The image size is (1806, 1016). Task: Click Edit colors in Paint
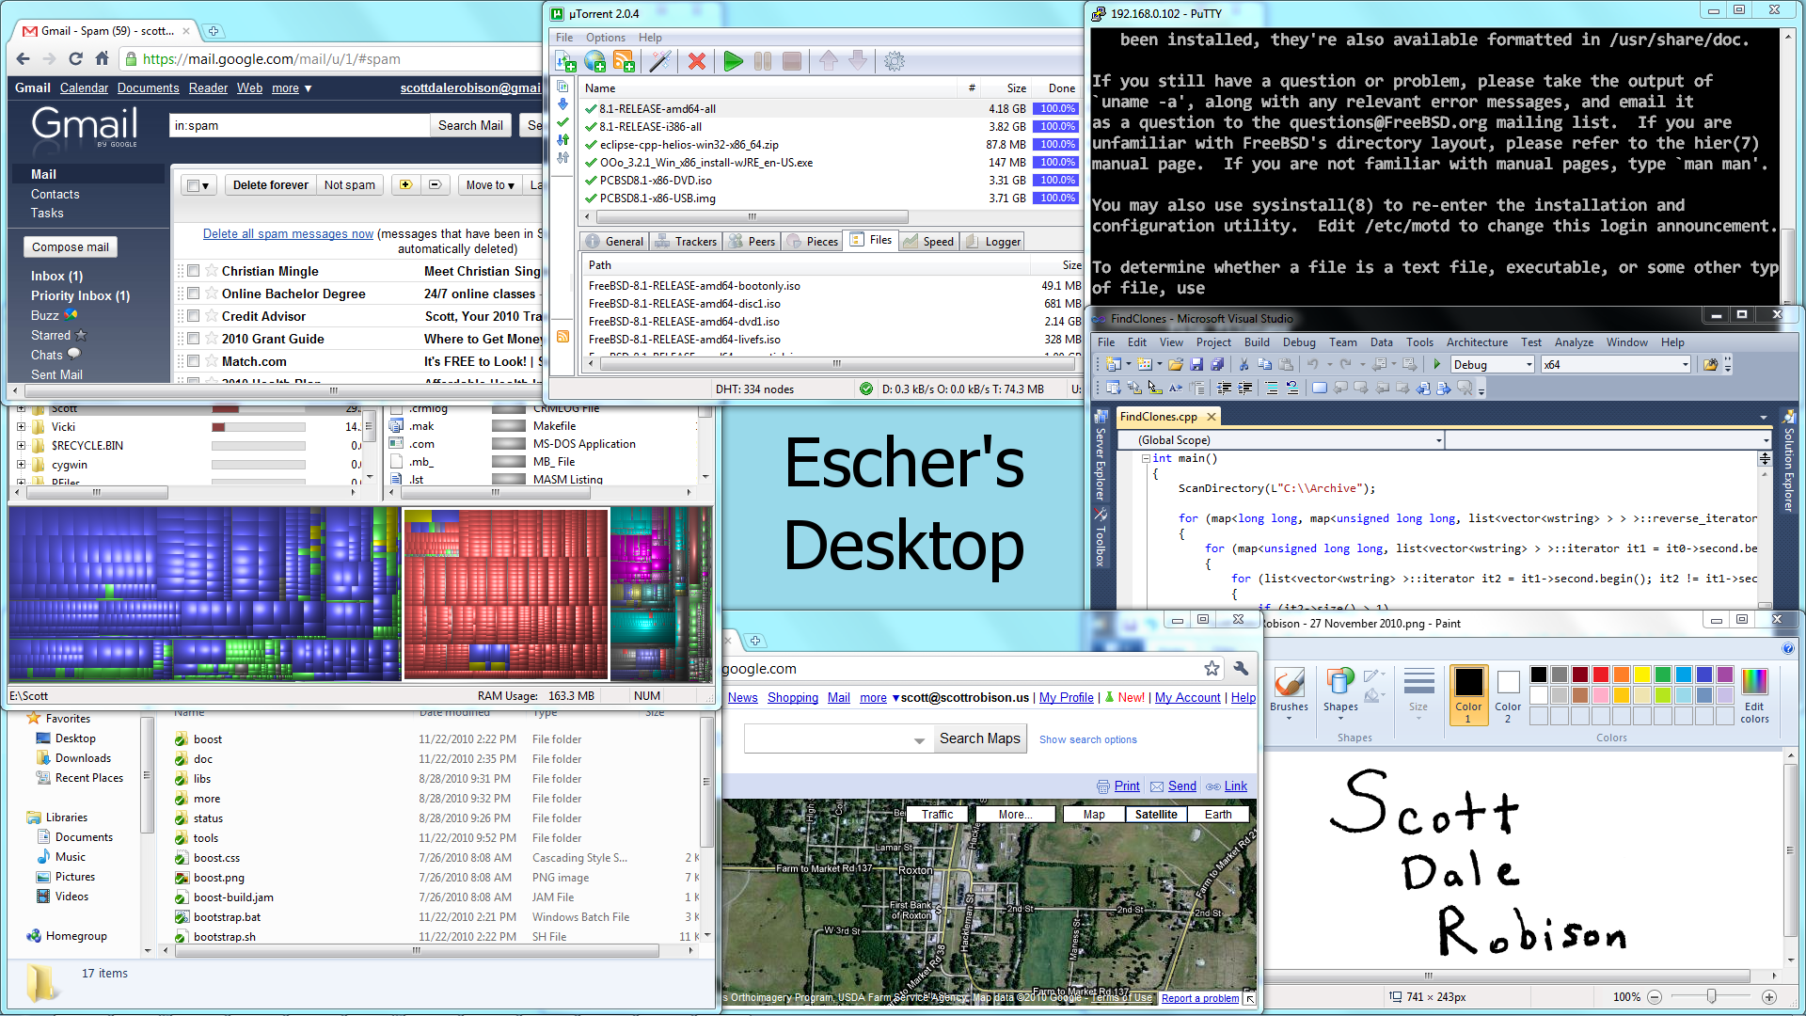(x=1754, y=694)
